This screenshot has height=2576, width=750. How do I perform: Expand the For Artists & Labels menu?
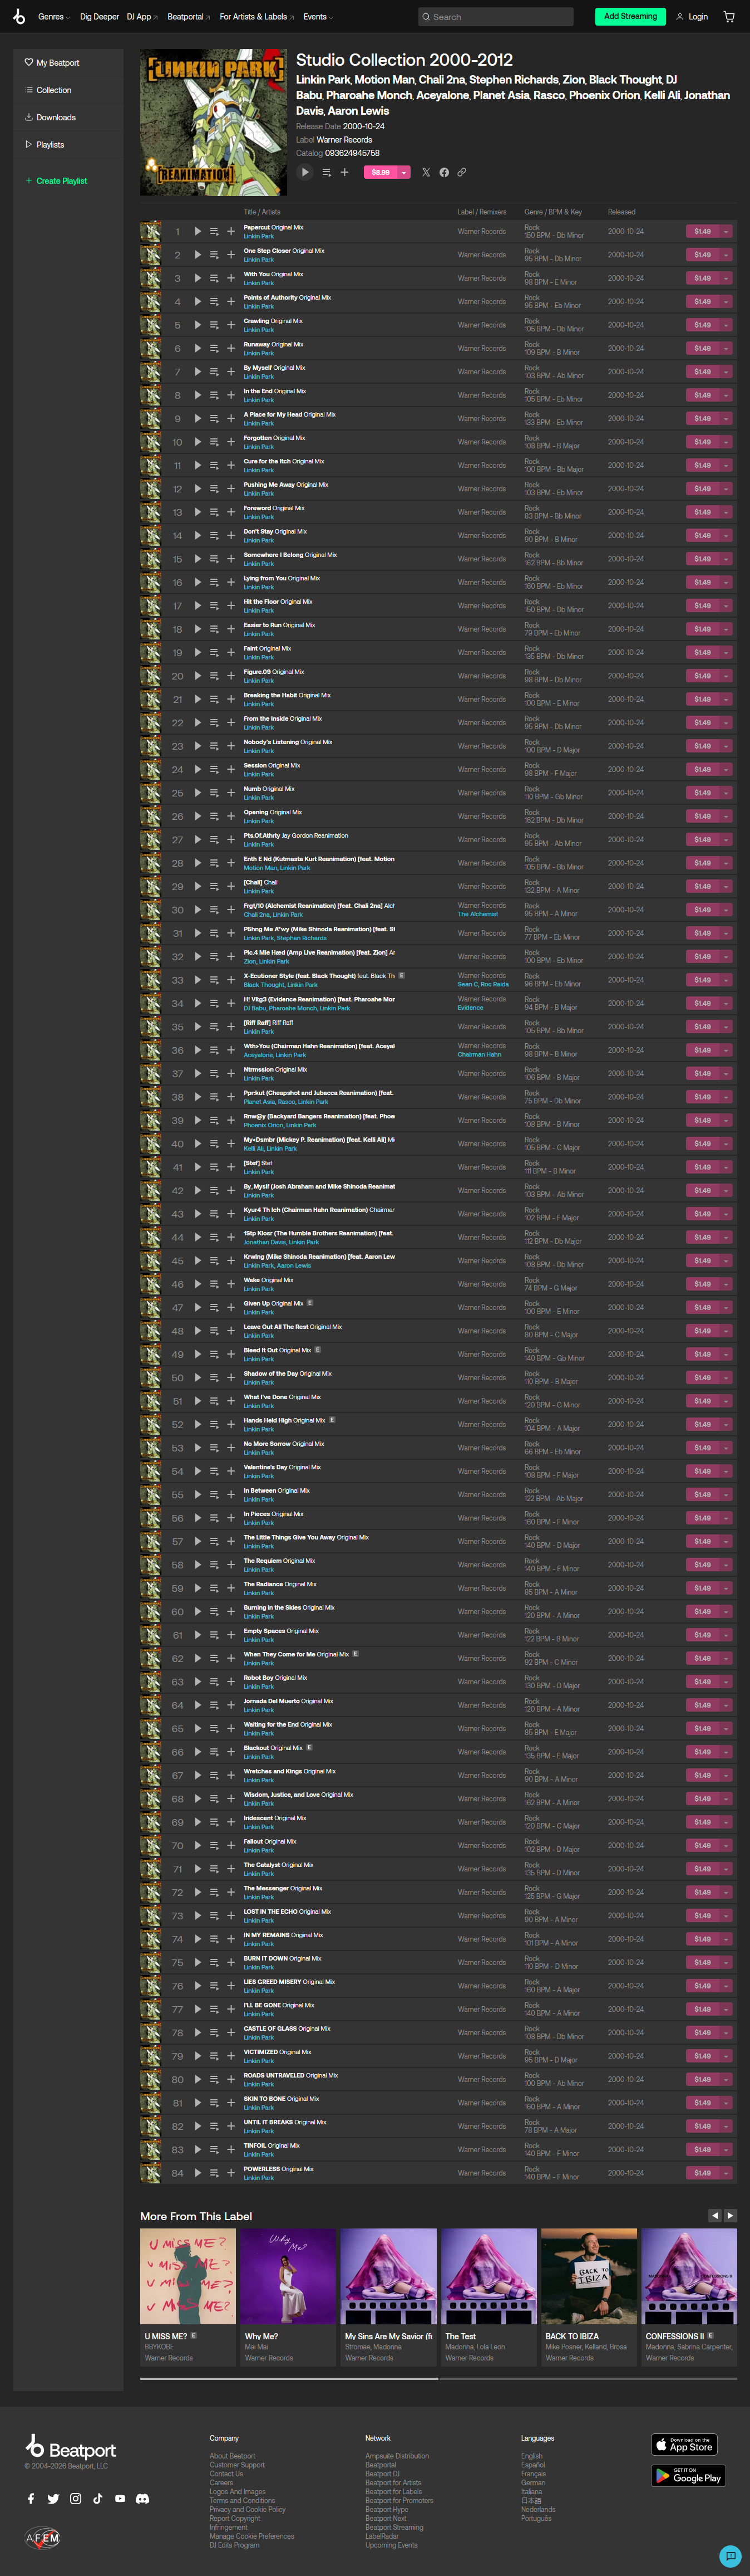pos(256,17)
